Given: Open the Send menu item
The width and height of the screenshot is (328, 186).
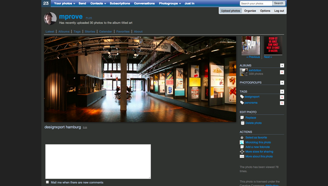Looking at the screenshot, I should click(82, 3).
